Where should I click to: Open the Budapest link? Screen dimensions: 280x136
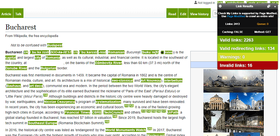click(55, 45)
